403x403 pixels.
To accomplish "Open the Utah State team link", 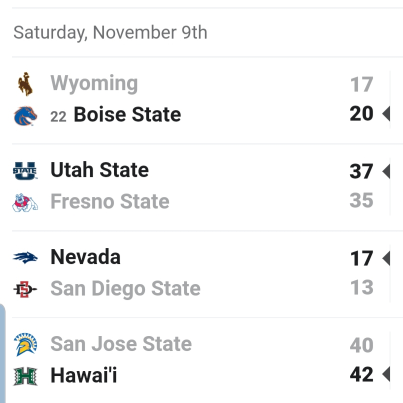I will point(99,169).
